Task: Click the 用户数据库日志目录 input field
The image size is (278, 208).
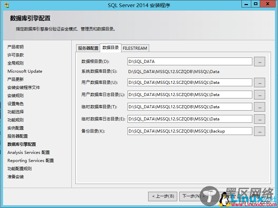Action: tap(190, 95)
